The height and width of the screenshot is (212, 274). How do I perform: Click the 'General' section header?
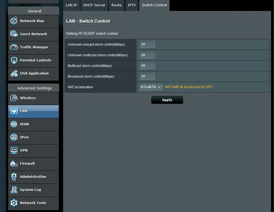coord(34,11)
